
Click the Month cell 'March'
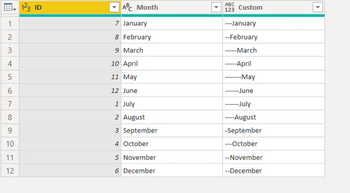coord(172,50)
